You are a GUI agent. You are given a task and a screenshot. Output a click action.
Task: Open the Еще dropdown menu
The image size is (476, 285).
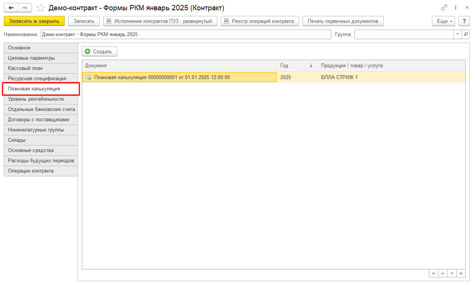click(444, 21)
